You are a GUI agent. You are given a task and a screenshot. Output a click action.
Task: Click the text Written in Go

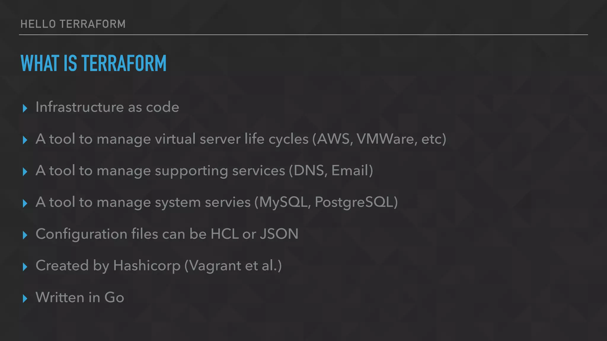[80, 297]
